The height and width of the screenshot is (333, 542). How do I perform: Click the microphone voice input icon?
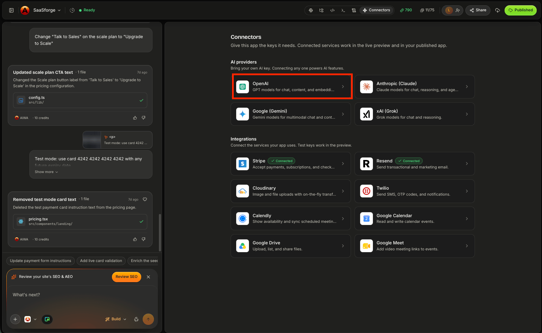(136, 319)
